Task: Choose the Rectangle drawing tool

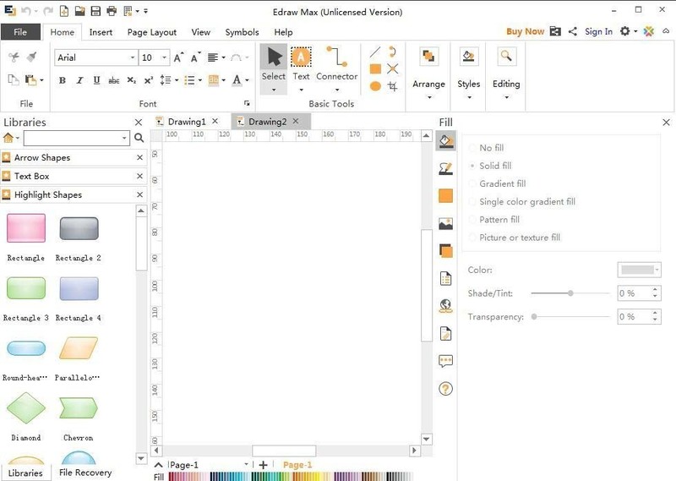Action: (x=375, y=69)
